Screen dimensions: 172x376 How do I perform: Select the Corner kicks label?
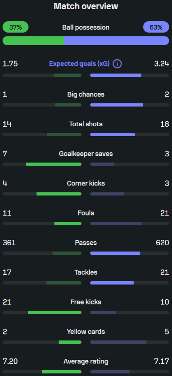86,184
